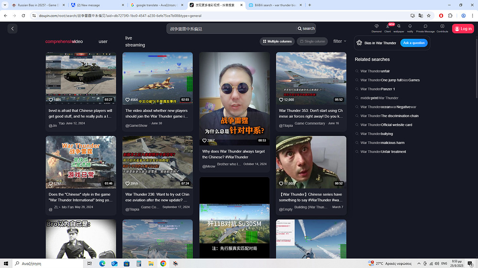The height and width of the screenshot is (268, 478).
Task: Open related search War Thunder unfair
Action: pos(375,71)
